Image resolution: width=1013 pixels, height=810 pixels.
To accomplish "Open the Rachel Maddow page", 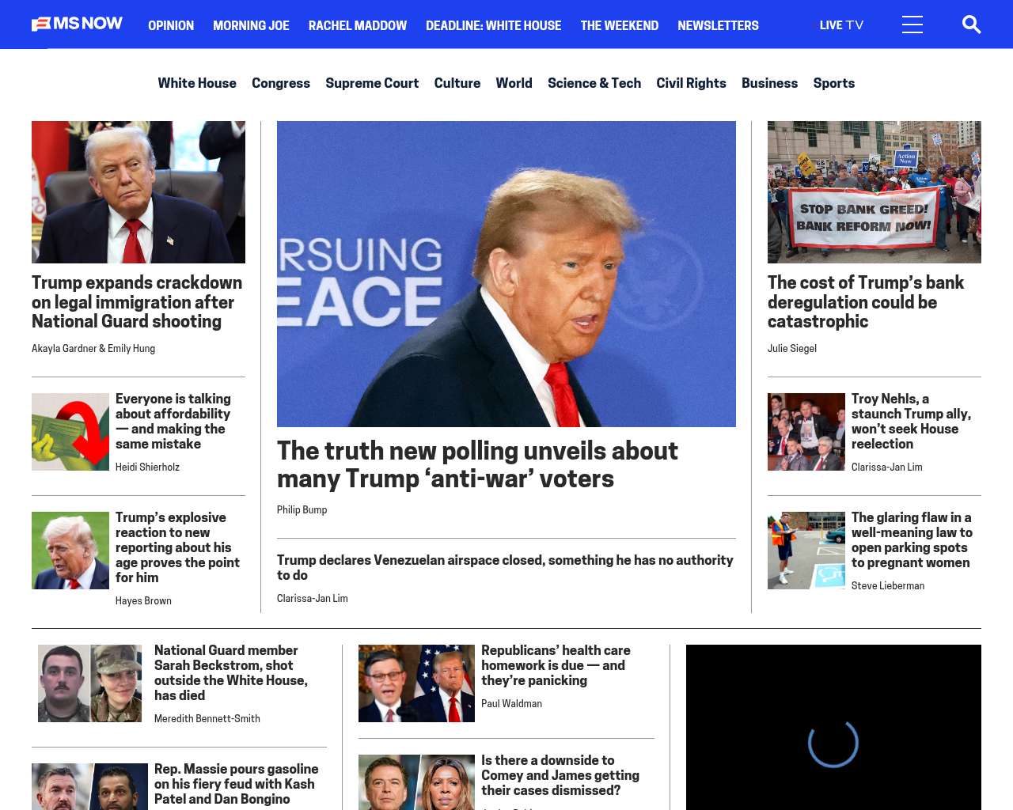I will 358,25.
